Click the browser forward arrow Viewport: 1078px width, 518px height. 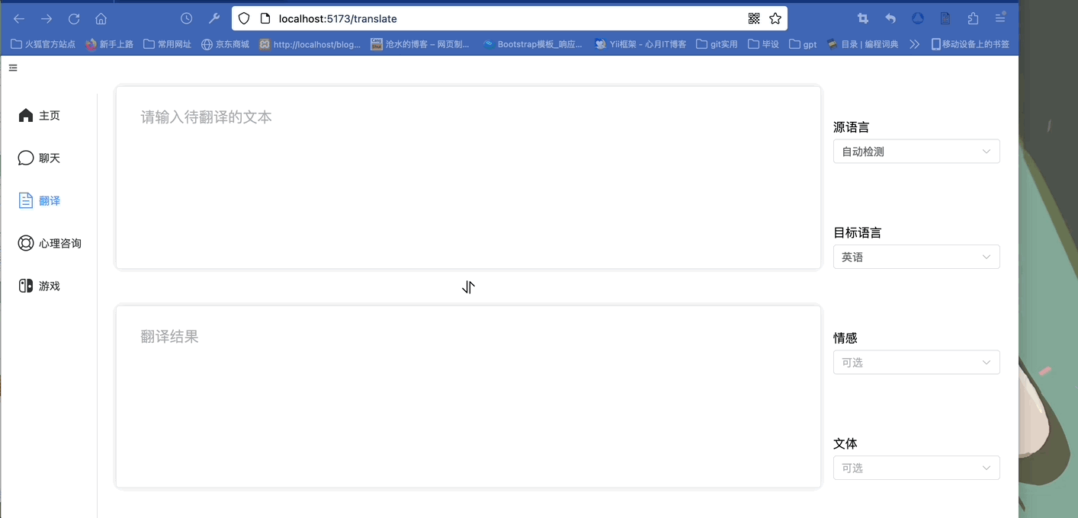(x=47, y=18)
